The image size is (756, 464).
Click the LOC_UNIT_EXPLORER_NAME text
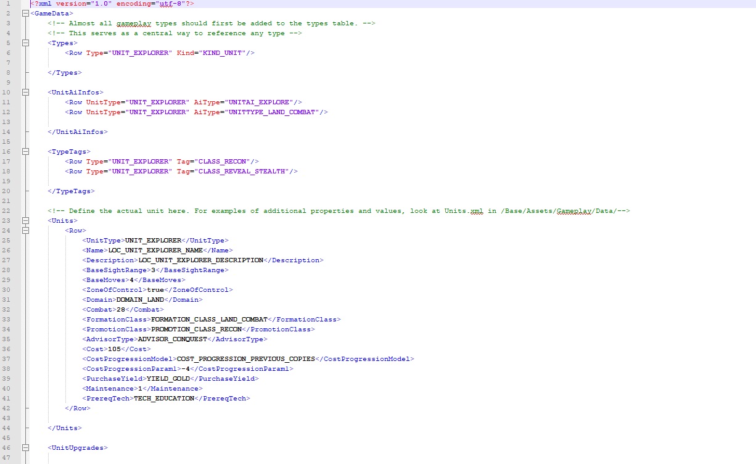pos(155,251)
